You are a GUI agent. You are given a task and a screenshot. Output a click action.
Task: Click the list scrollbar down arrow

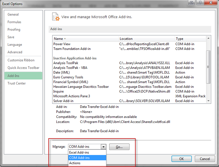pyautogui.click(x=208, y=101)
